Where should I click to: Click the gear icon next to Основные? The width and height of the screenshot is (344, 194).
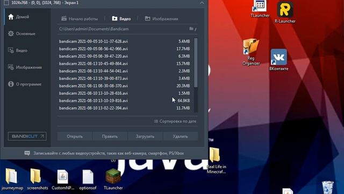point(11,33)
